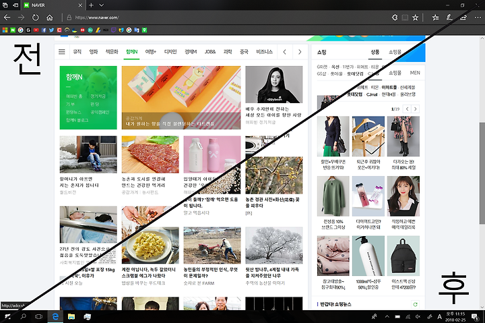Image resolution: width=485 pixels, height=323 pixels.
Task: Open the yellow flowers branch photo article
Action: (x=273, y=175)
